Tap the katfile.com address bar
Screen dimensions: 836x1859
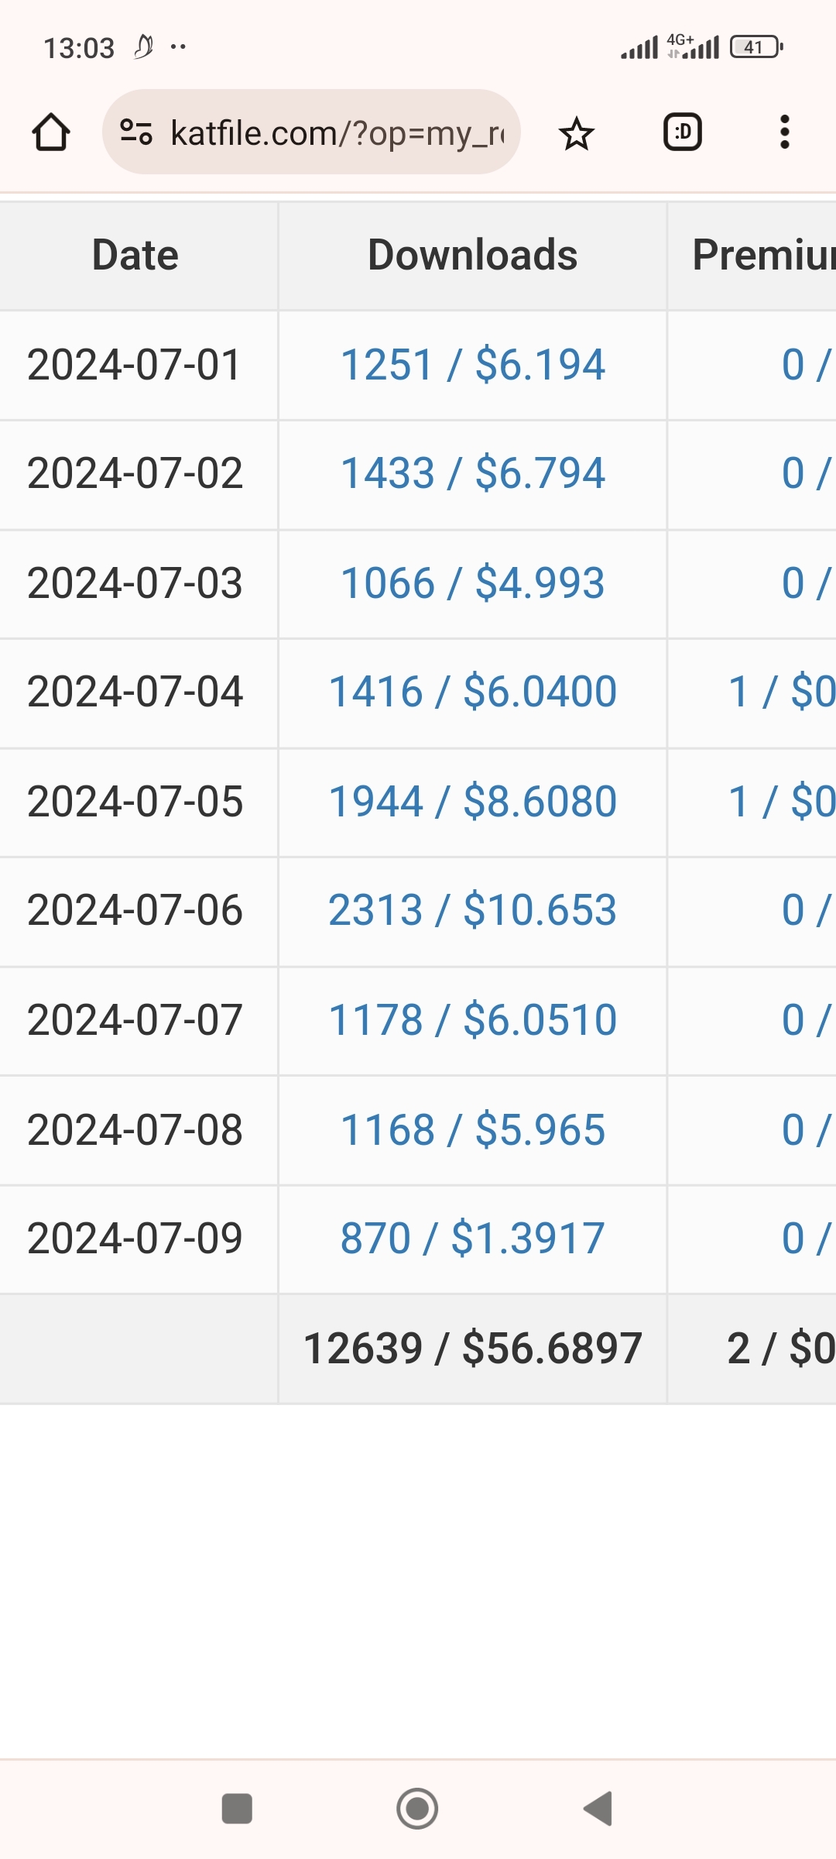[x=337, y=133]
